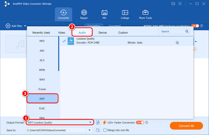Expand the Add Files dropdown arrow
Image resolution: width=209 pixels, height=135 pixels.
click(25, 26)
